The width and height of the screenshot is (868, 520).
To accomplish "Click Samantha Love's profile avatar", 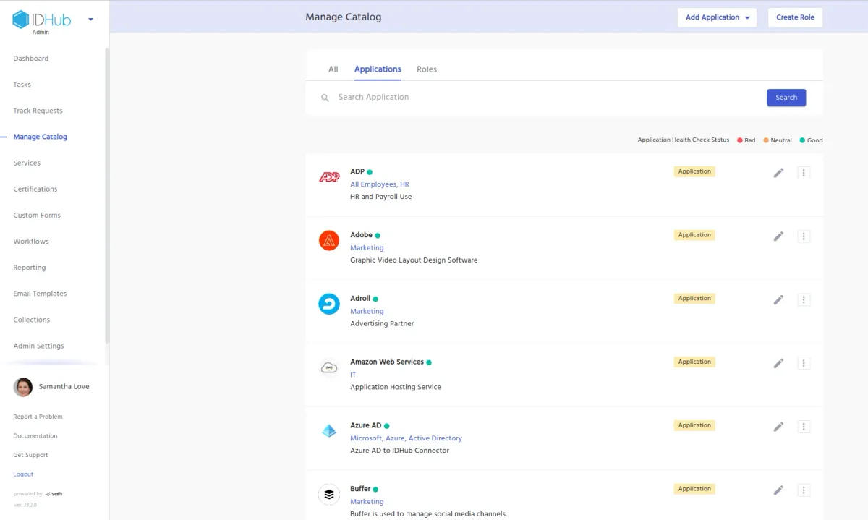I will [x=22, y=386].
